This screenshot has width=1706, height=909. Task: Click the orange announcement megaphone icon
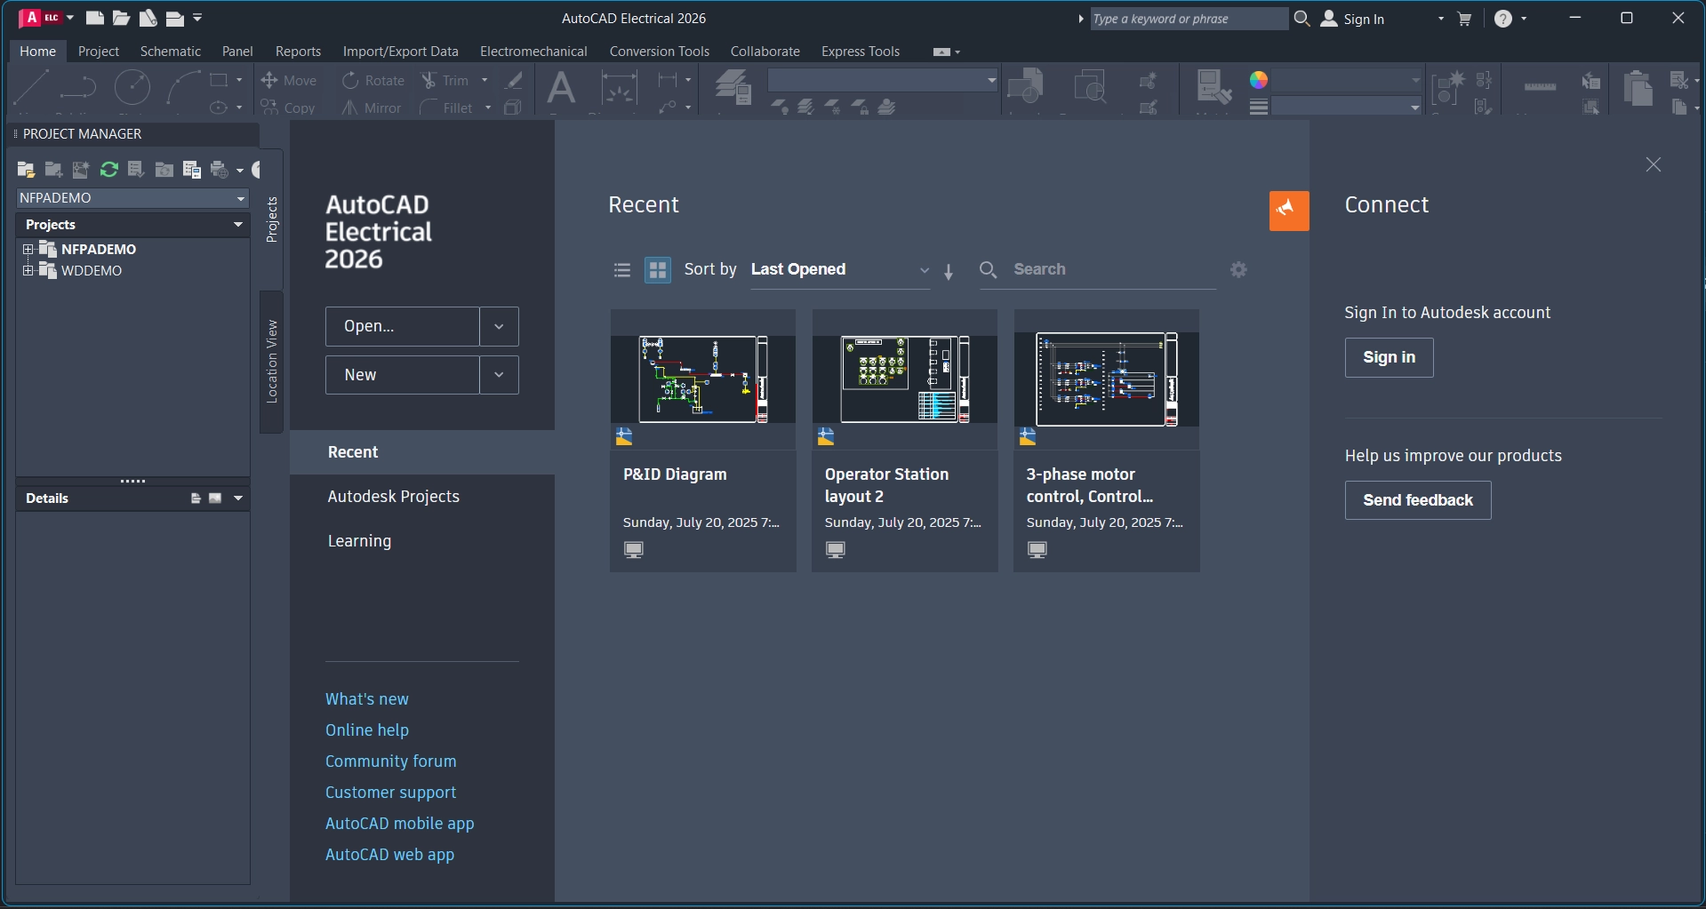pos(1289,211)
